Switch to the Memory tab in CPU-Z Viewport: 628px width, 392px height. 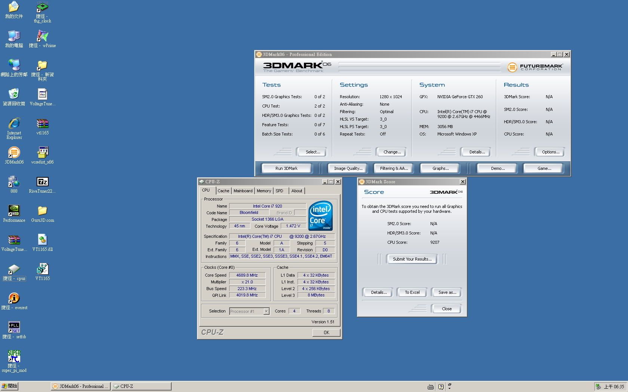point(264,191)
